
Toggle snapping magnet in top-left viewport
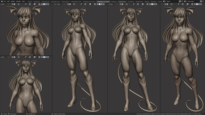click(x=12, y=4)
